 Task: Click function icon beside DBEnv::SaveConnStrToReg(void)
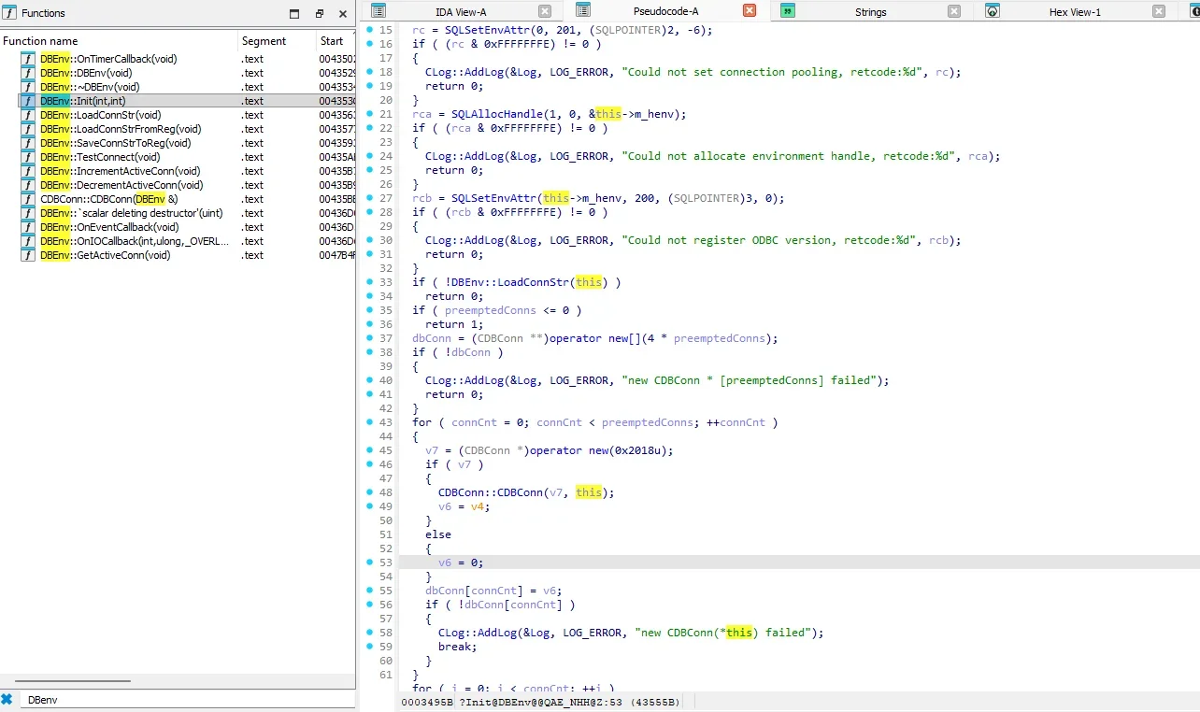(x=29, y=143)
